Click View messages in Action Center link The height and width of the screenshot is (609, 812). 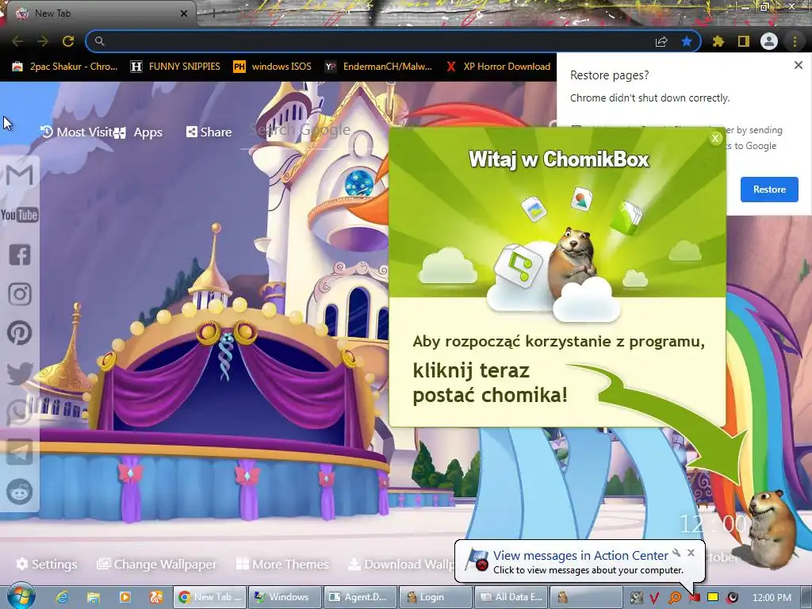[580, 555]
